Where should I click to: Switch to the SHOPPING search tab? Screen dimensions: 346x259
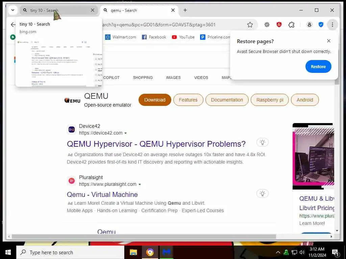(143, 78)
